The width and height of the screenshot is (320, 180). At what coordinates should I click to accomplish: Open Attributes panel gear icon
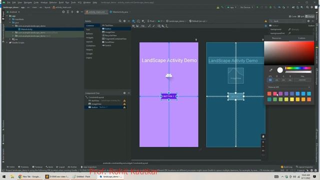pyautogui.click(x=308, y=21)
